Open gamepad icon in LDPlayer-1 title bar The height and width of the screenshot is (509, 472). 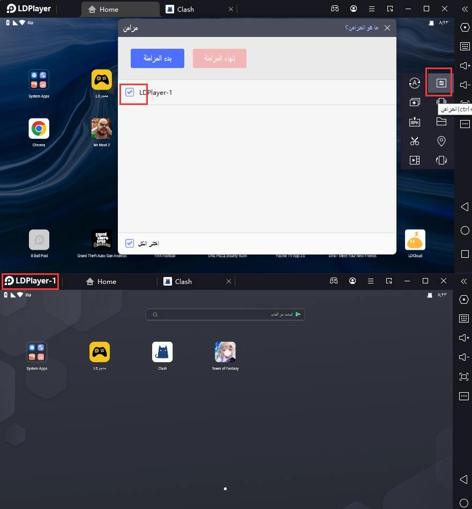click(334, 281)
